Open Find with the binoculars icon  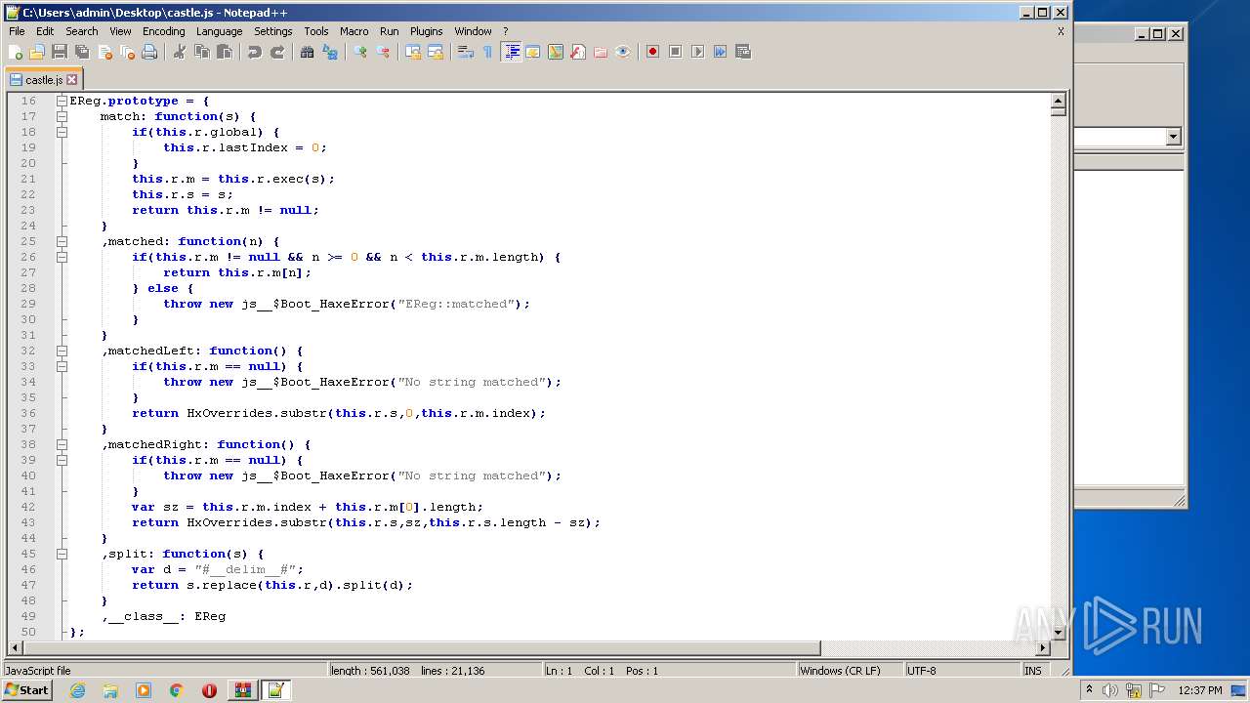pyautogui.click(x=308, y=52)
